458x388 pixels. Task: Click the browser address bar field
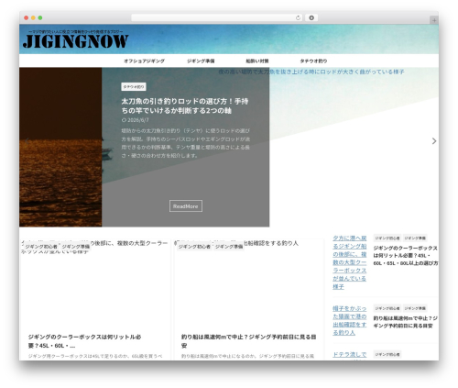click(x=217, y=17)
